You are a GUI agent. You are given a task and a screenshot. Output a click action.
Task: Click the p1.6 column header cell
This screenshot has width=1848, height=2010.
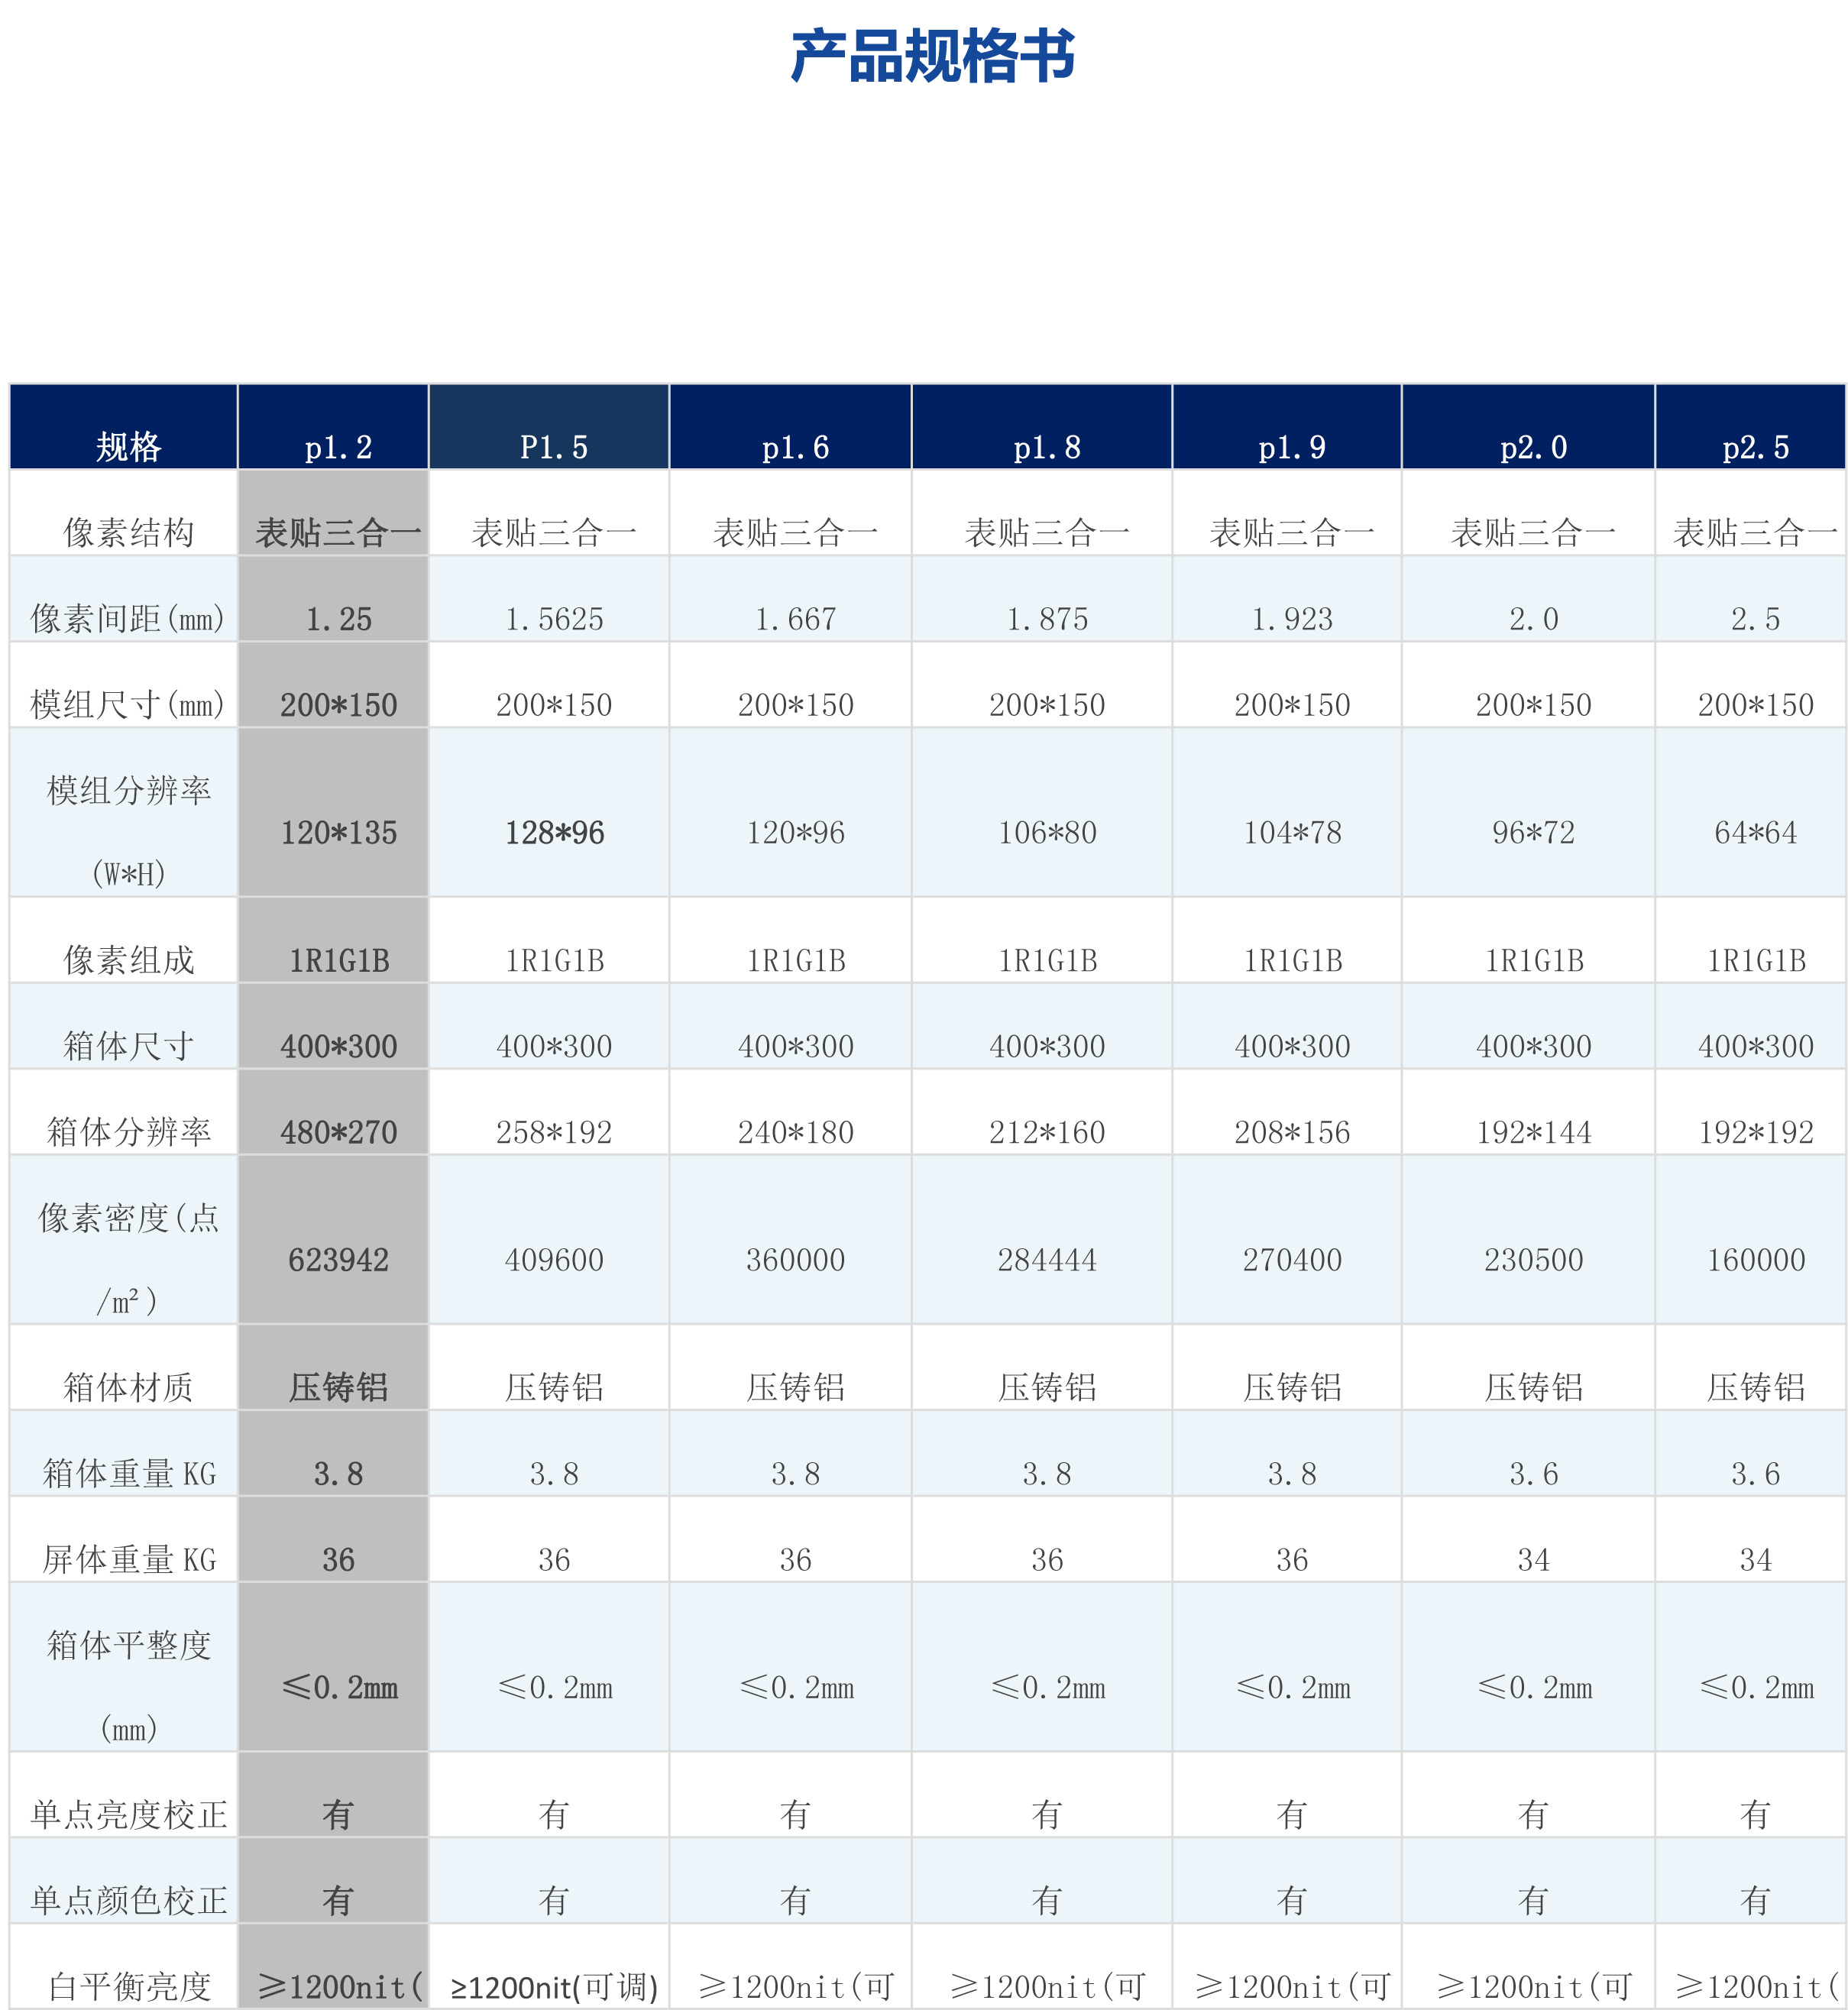795,447
